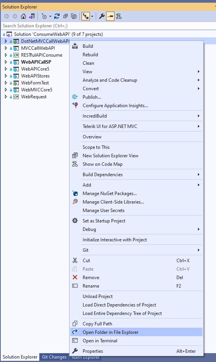Screen dimensions: 216x362
Task: Toggle the Preview Selected Items button
Action: [110, 16]
